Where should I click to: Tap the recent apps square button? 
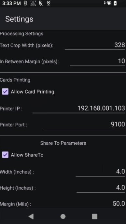pyautogui.click(x=95, y=216)
